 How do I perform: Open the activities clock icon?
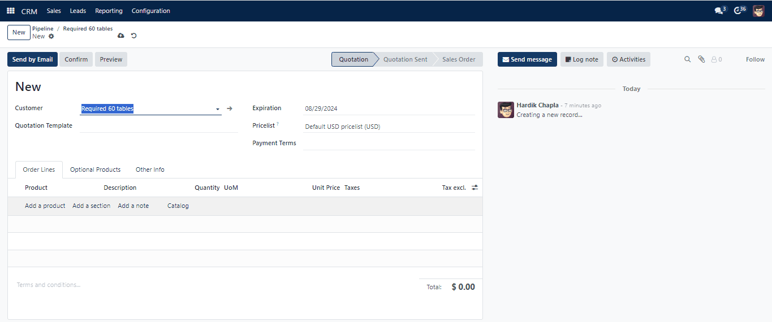(x=738, y=11)
